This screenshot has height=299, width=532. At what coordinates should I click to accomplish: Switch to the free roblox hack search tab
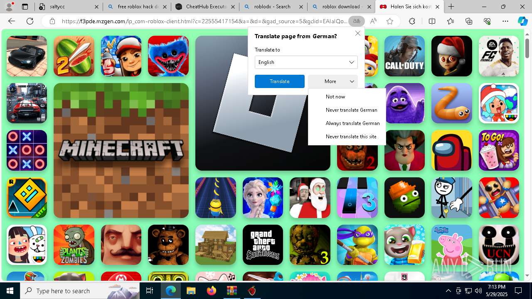point(137,7)
